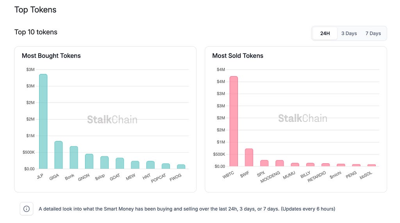Screen dimensions: 400x223
Task: Select the 24H time range tab
Action: (325, 34)
